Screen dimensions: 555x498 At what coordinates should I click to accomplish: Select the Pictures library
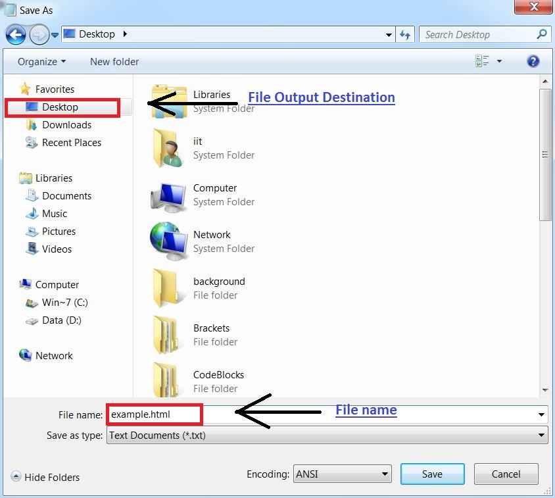60,231
